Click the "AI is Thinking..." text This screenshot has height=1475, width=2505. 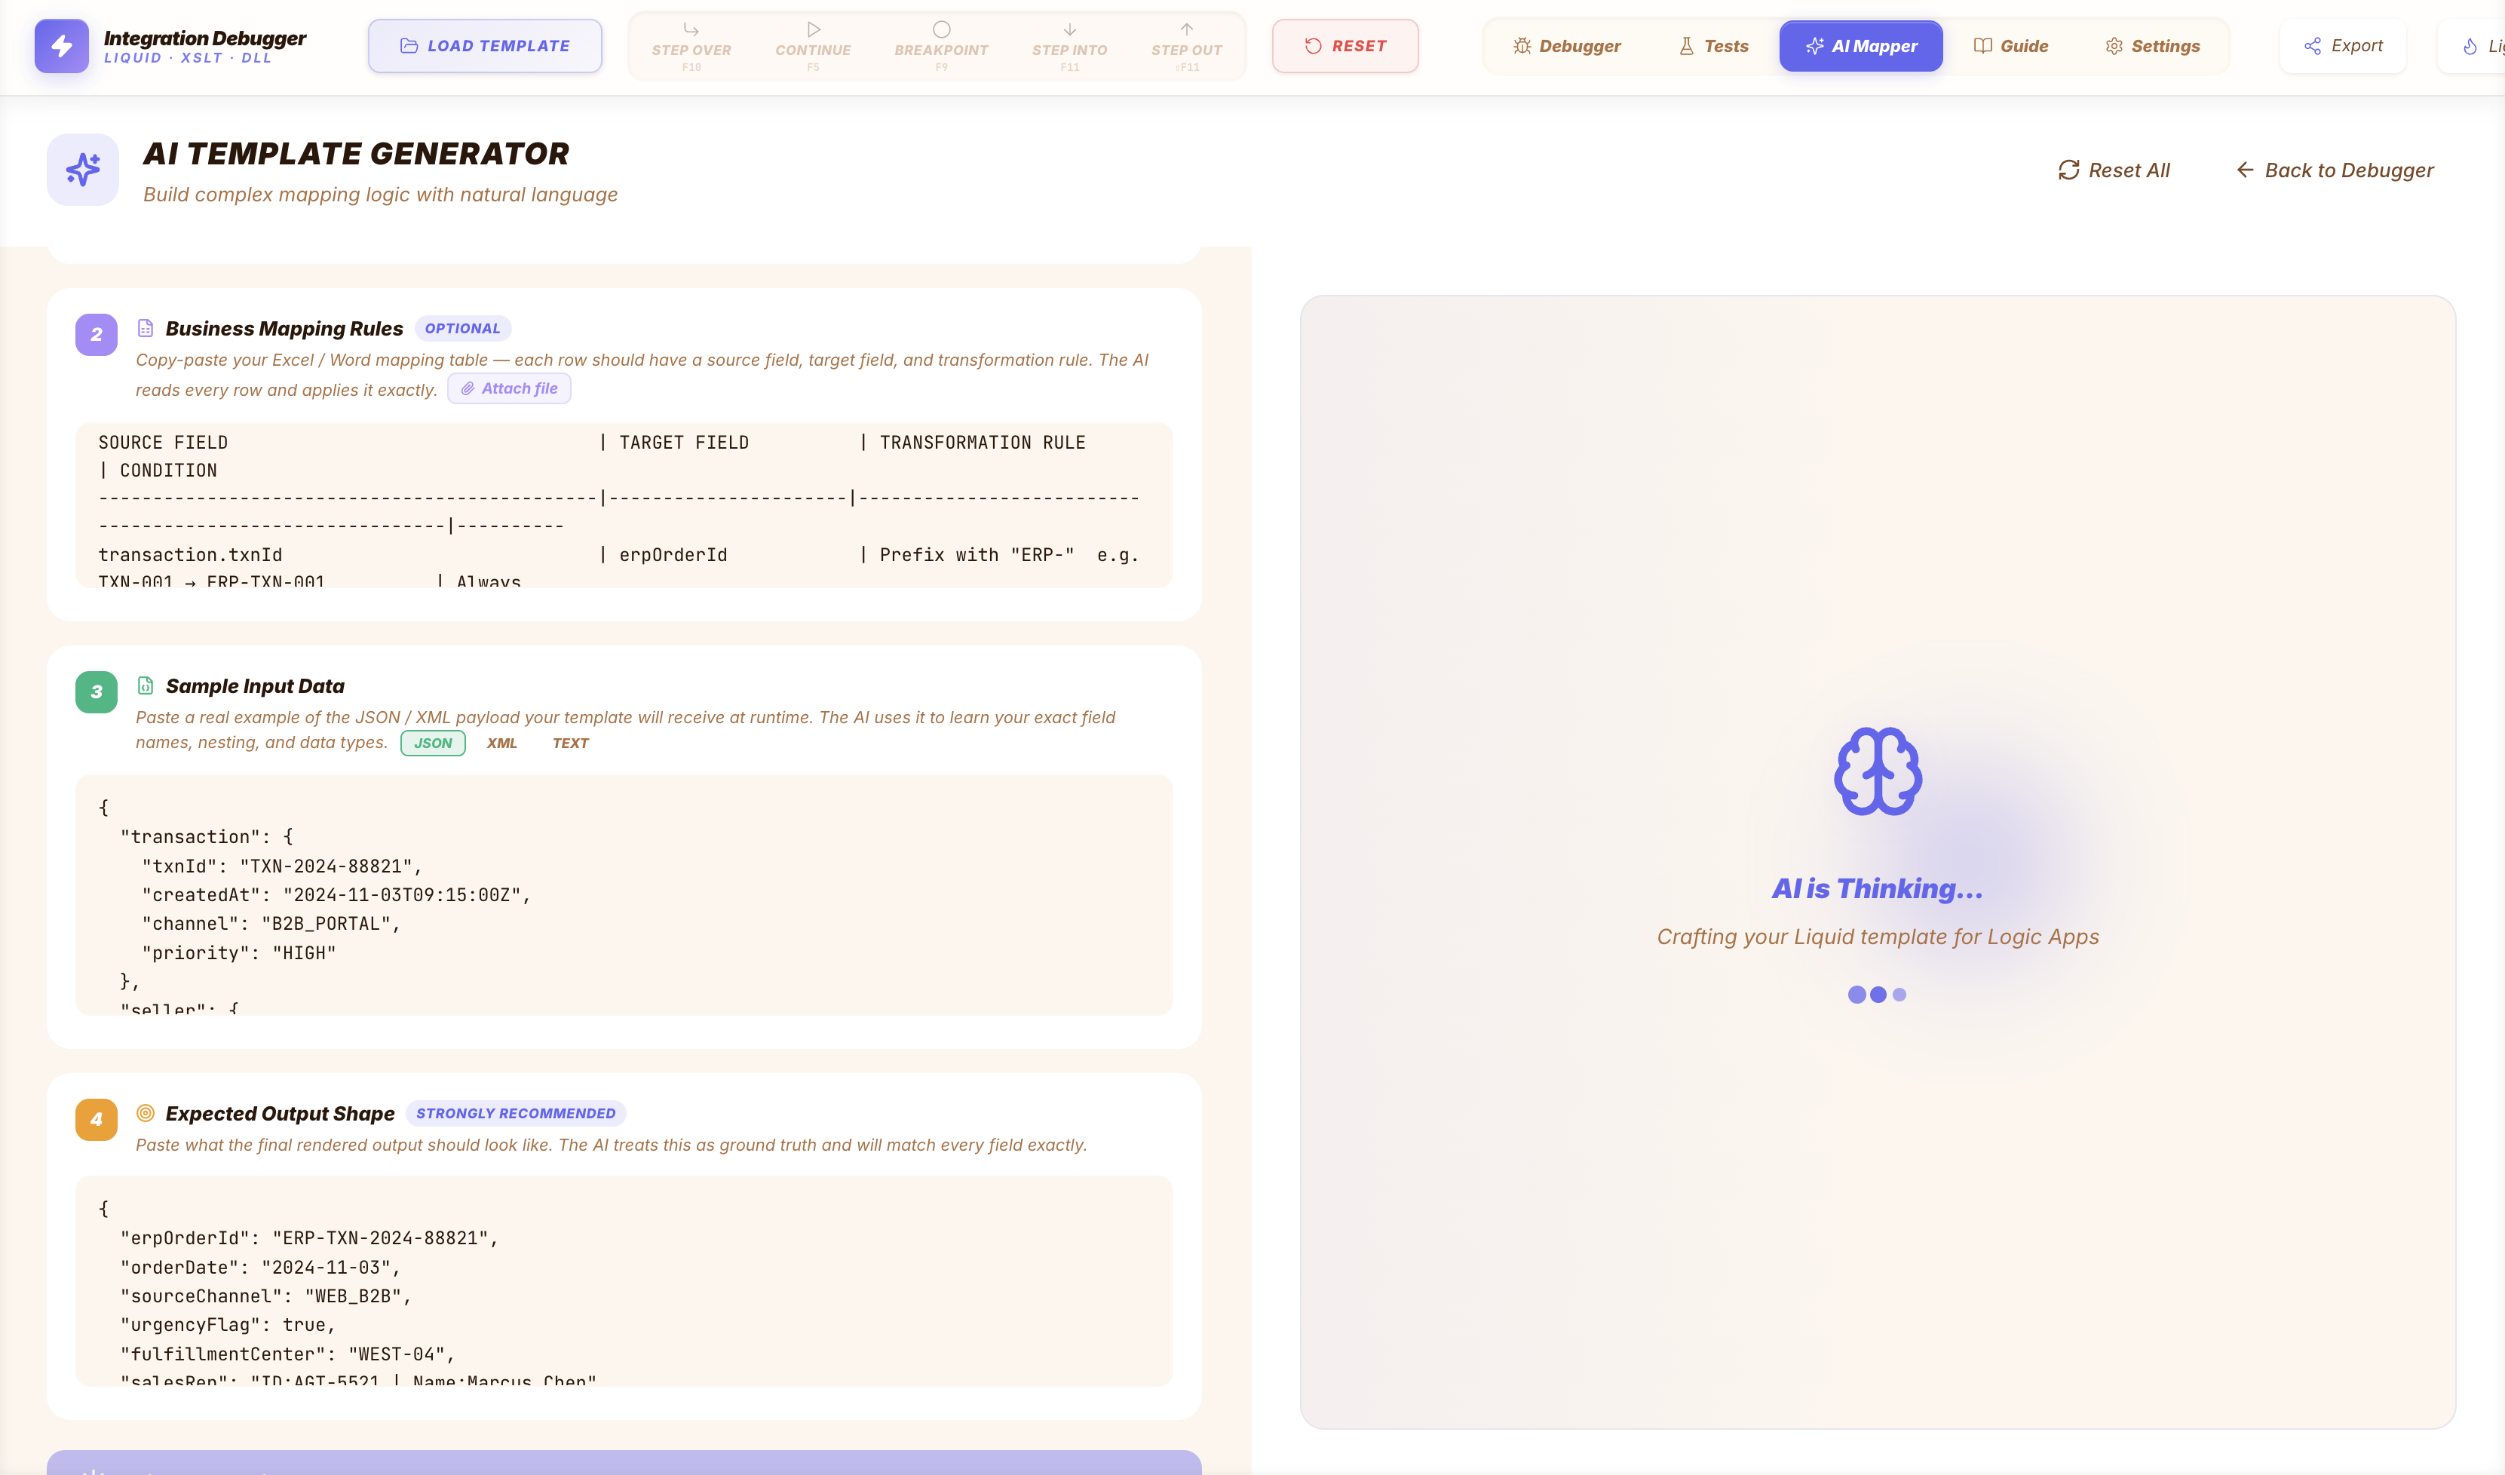pyautogui.click(x=1878, y=888)
